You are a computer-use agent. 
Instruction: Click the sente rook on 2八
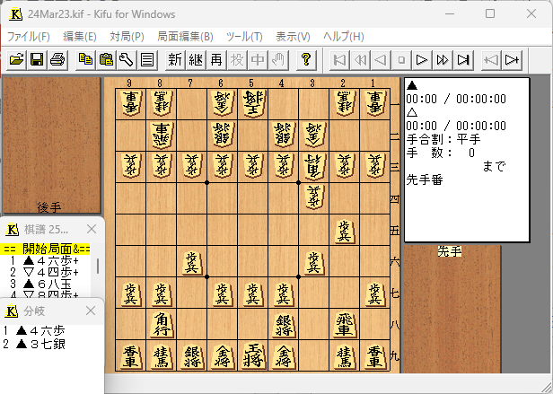pos(344,325)
